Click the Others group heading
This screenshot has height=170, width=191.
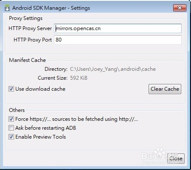click(17, 110)
